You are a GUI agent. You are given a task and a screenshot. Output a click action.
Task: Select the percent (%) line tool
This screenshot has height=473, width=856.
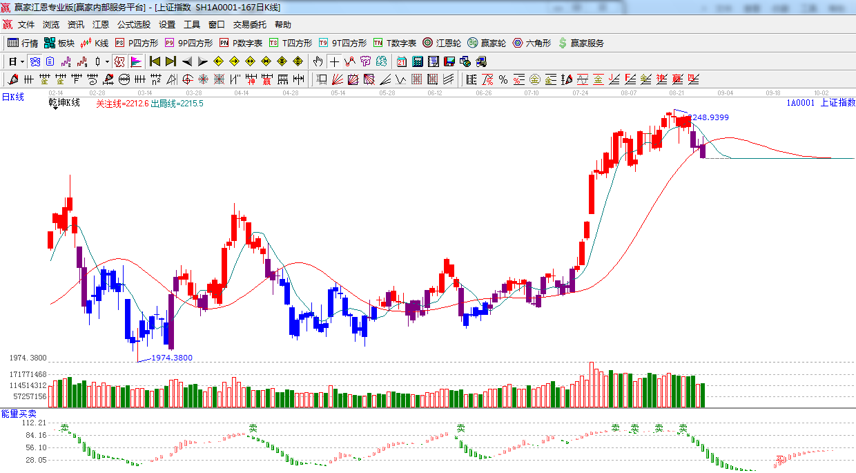point(503,79)
